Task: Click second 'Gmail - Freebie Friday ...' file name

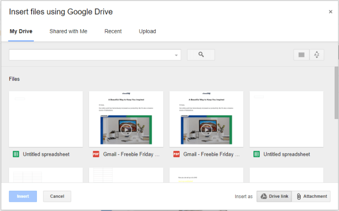Action: [212, 154]
